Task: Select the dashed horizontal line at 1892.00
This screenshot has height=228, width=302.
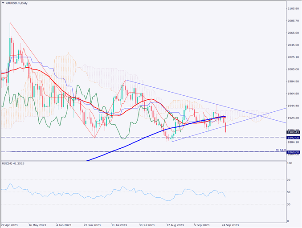Action: (134, 137)
